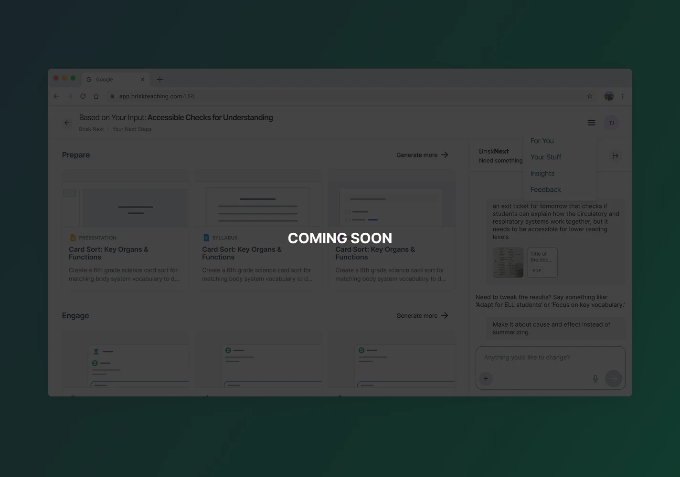Click the padlock site info icon

click(112, 96)
